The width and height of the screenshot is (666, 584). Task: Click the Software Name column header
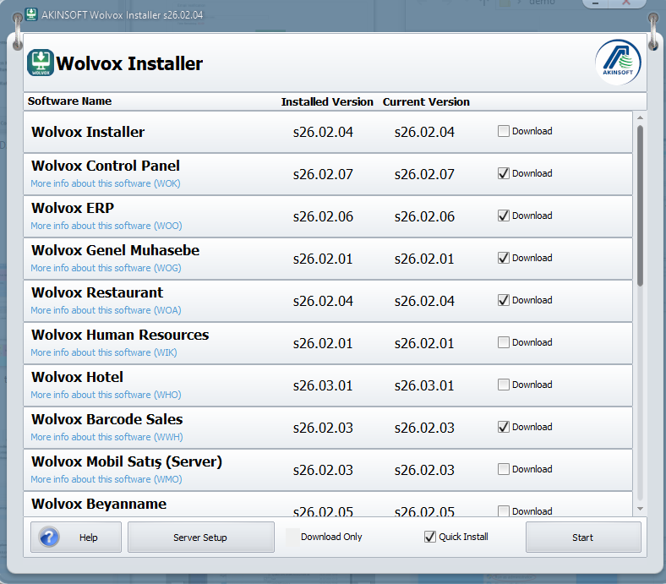[x=69, y=101]
